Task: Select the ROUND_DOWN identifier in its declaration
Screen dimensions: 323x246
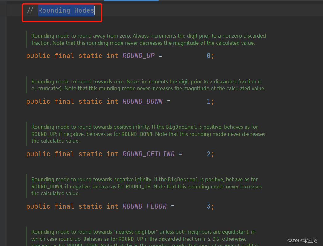Action: [142, 101]
